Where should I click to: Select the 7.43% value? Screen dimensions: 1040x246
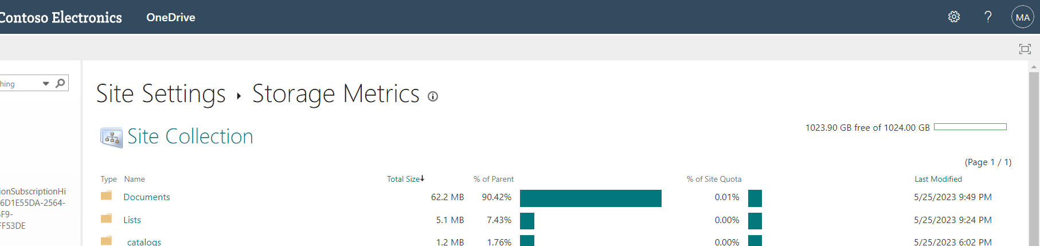[499, 220]
